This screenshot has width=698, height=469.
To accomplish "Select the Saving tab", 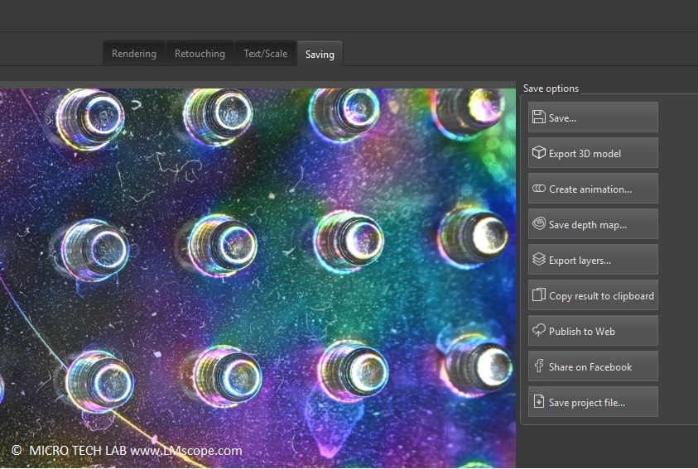I will [320, 55].
